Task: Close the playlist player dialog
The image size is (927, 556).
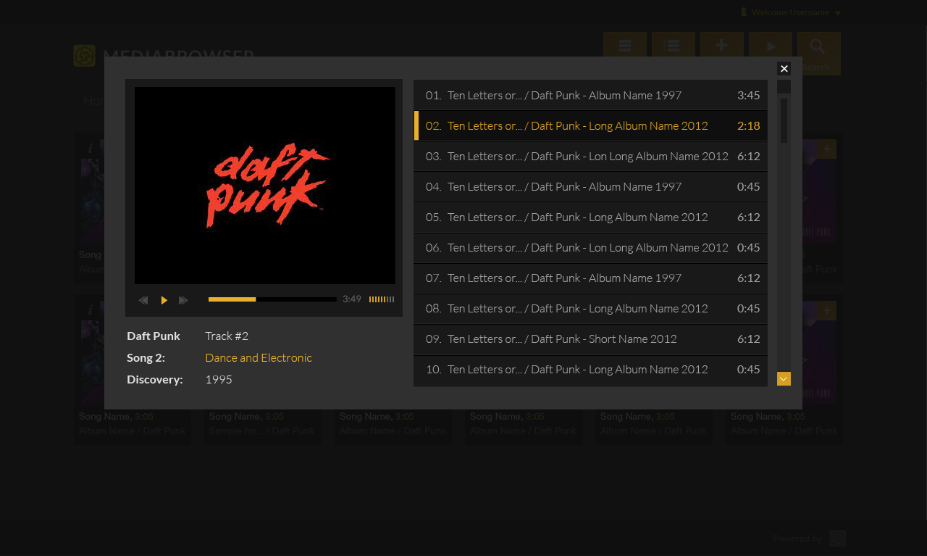Action: pos(784,68)
